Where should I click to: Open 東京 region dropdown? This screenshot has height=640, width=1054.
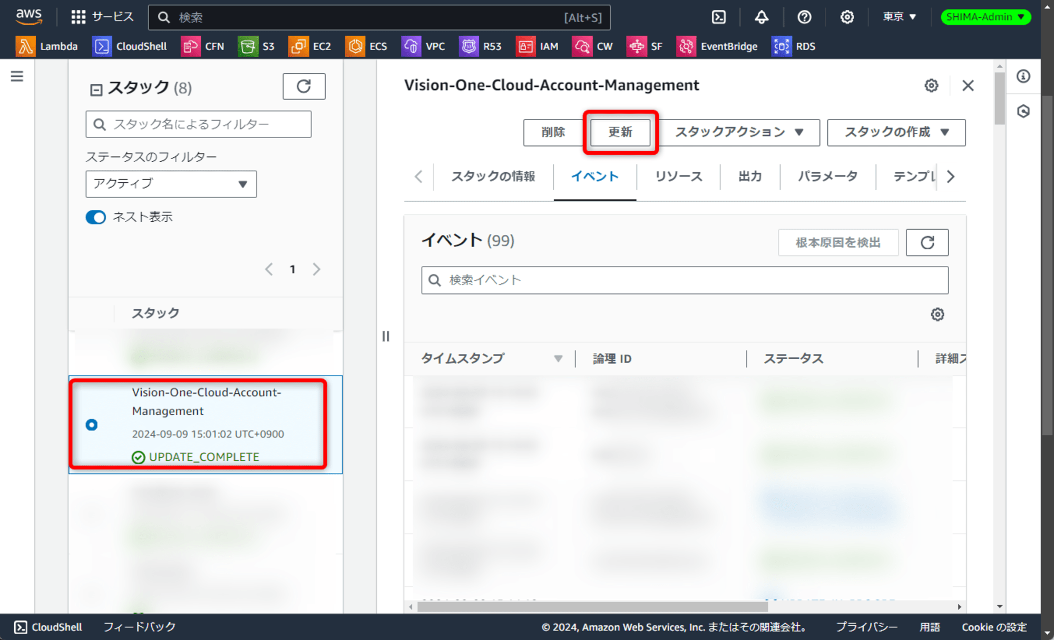click(x=900, y=17)
